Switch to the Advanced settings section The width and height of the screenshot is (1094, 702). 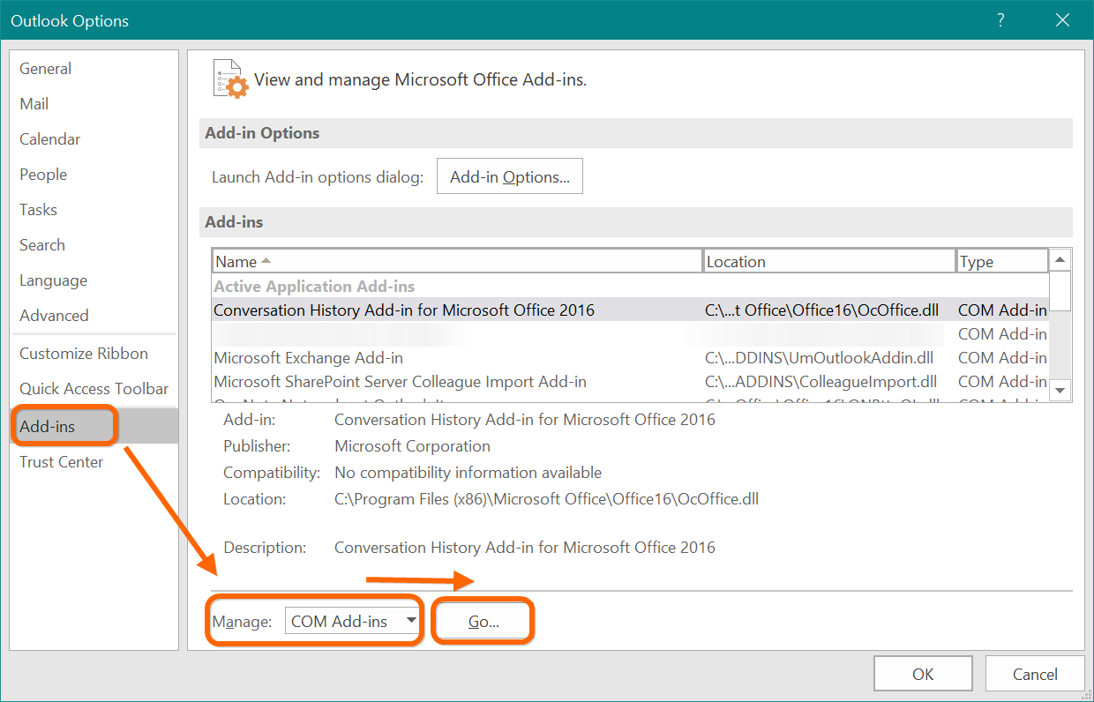(x=54, y=315)
